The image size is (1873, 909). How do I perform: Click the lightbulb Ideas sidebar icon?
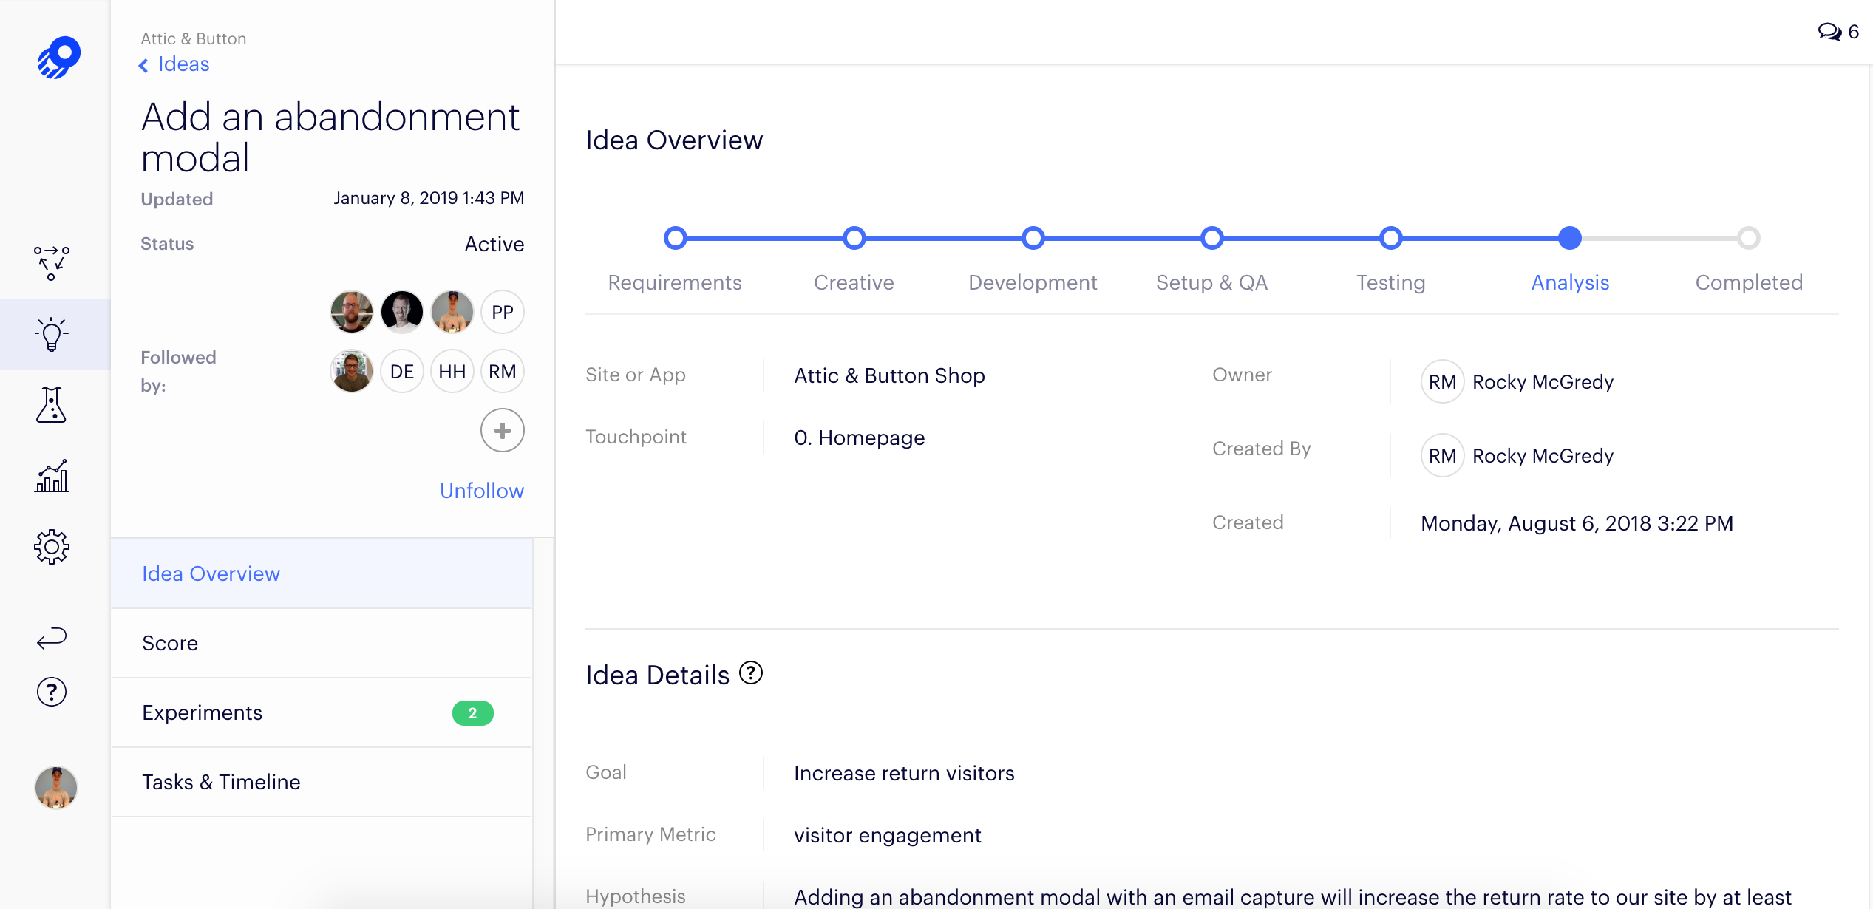click(52, 334)
